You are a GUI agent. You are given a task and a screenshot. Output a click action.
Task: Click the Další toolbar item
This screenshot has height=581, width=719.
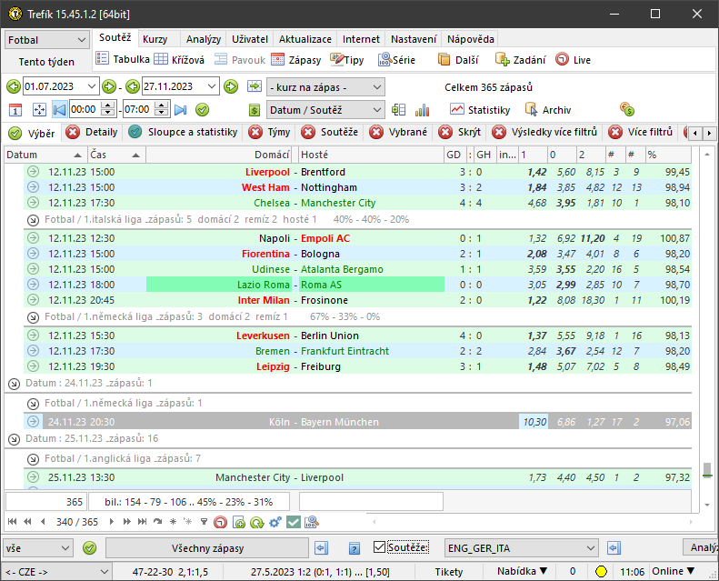[x=458, y=60]
